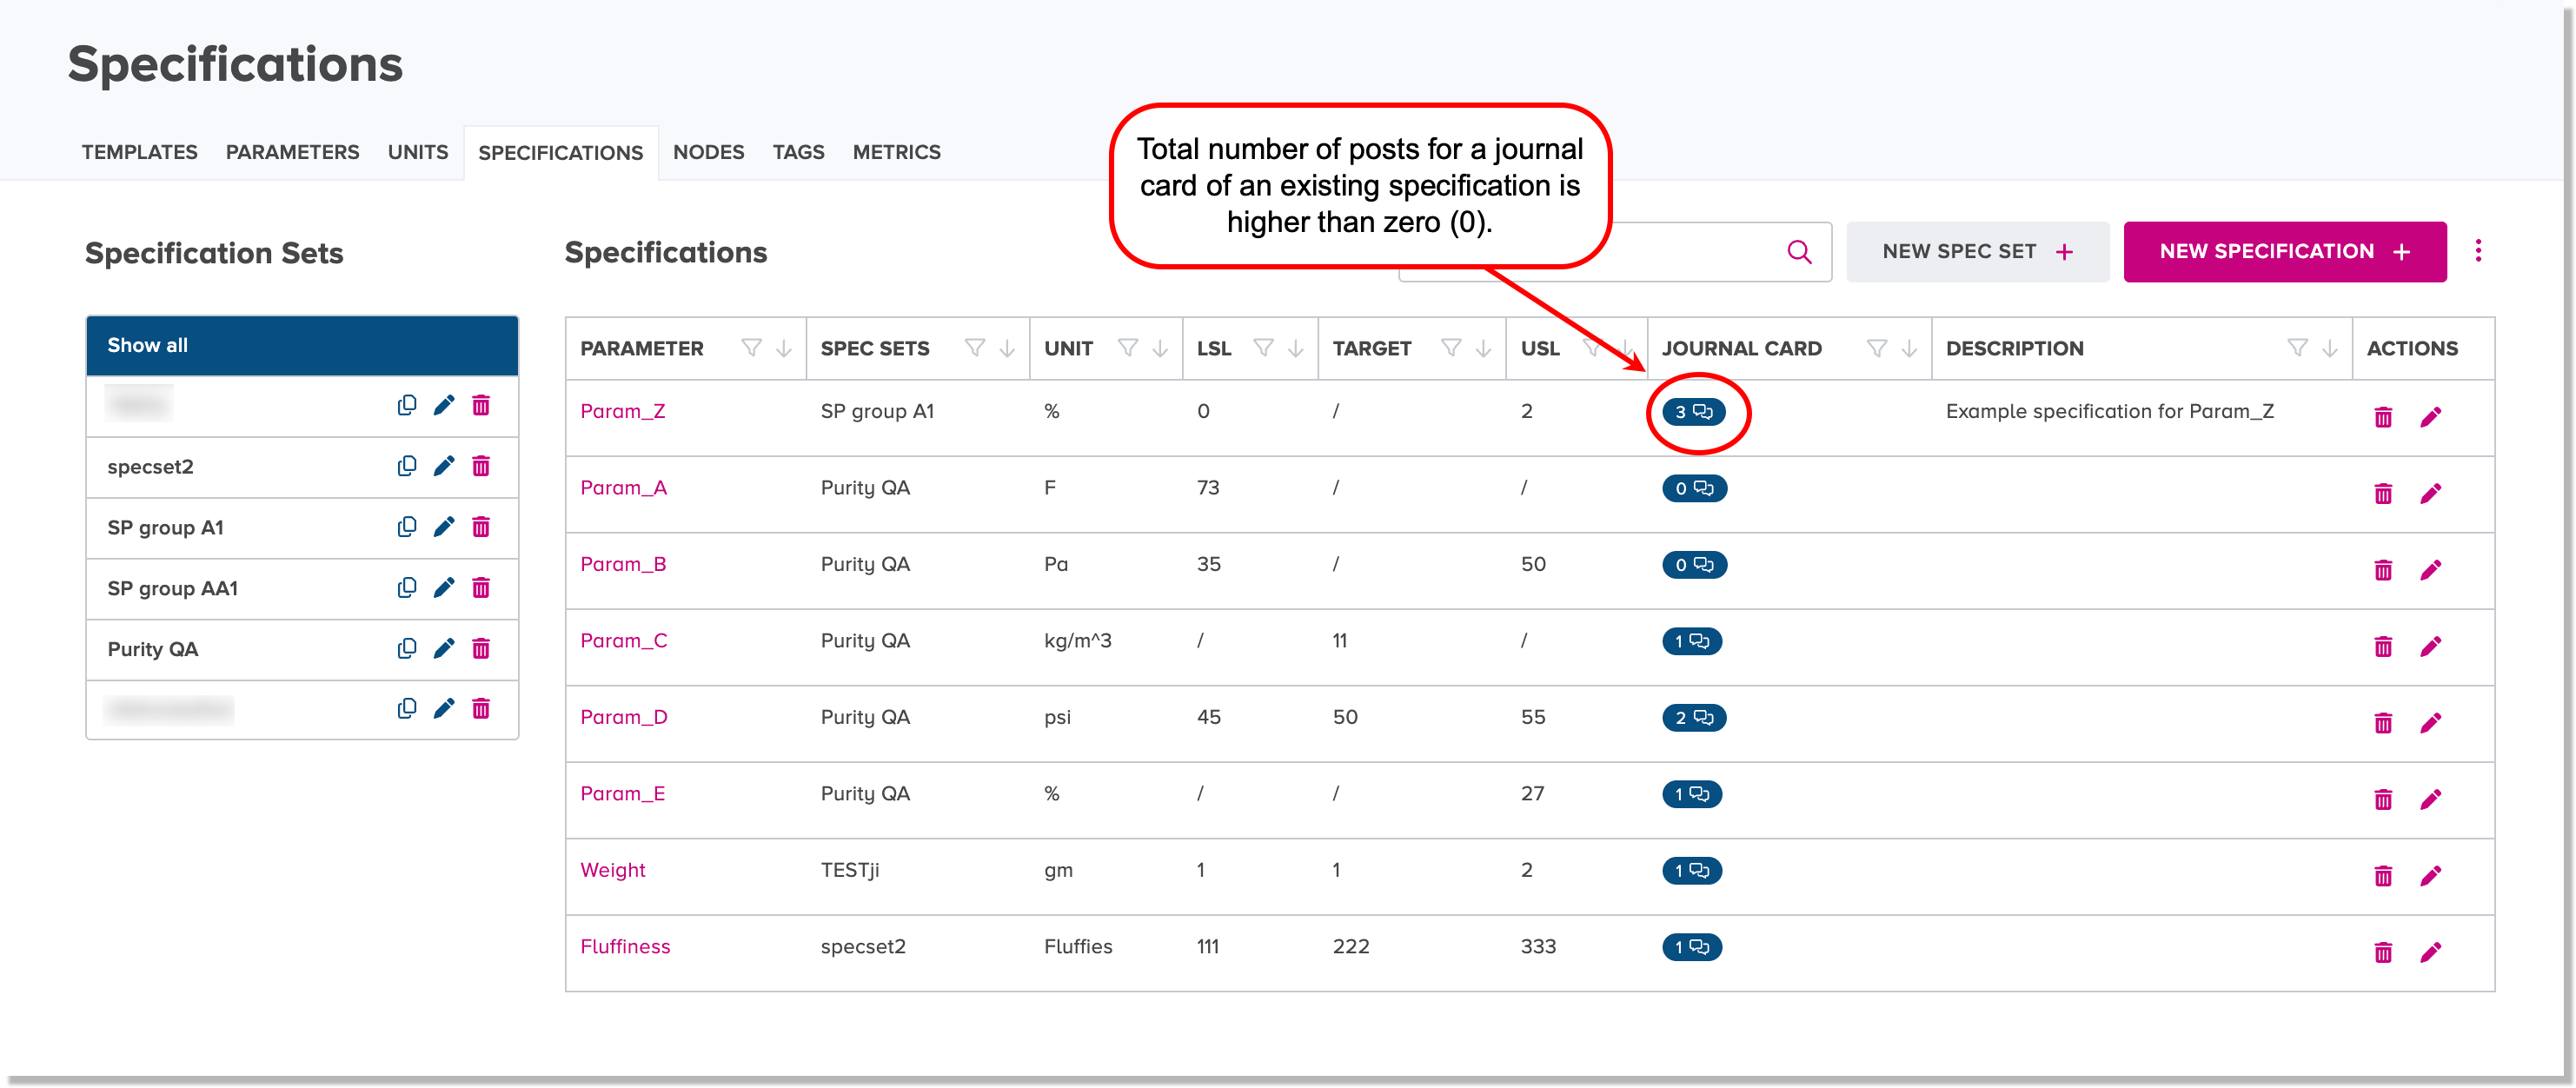
Task: Edit the Param_A specification row
Action: [2430, 494]
